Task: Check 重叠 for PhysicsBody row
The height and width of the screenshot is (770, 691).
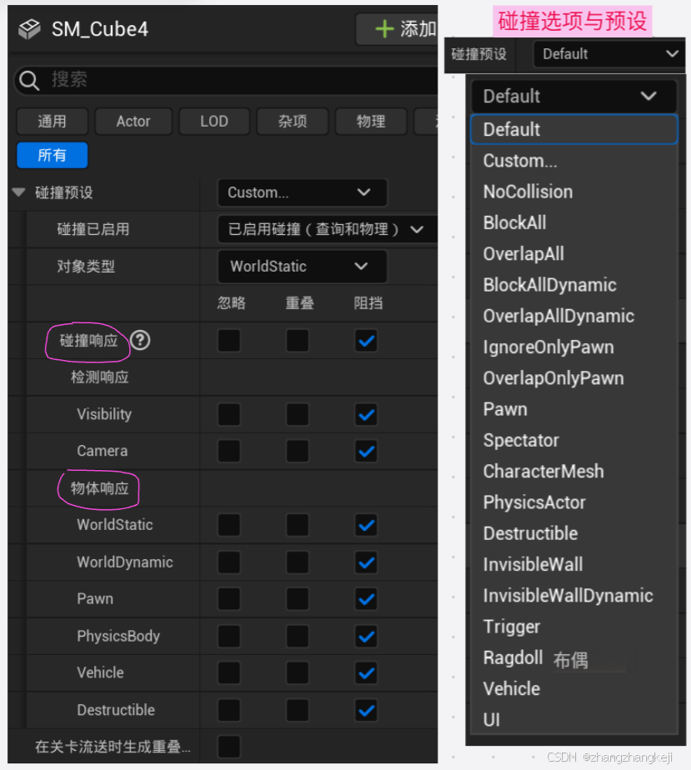Action: pyautogui.click(x=298, y=637)
